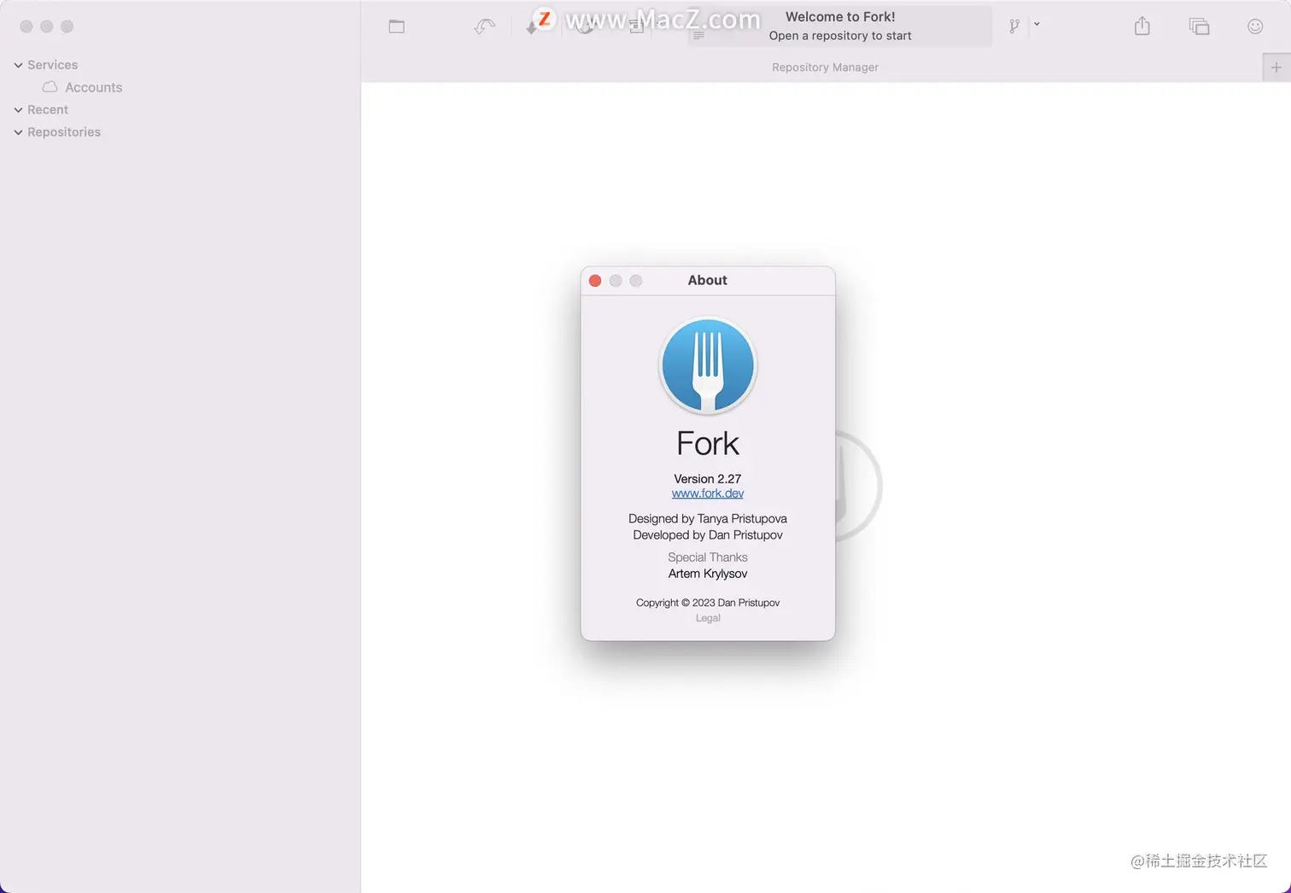Collapse the Repositories sidebar section
Image resolution: width=1291 pixels, height=893 pixels.
point(18,132)
